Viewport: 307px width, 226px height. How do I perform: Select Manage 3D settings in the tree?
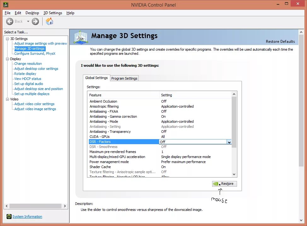pyautogui.click(x=29, y=48)
